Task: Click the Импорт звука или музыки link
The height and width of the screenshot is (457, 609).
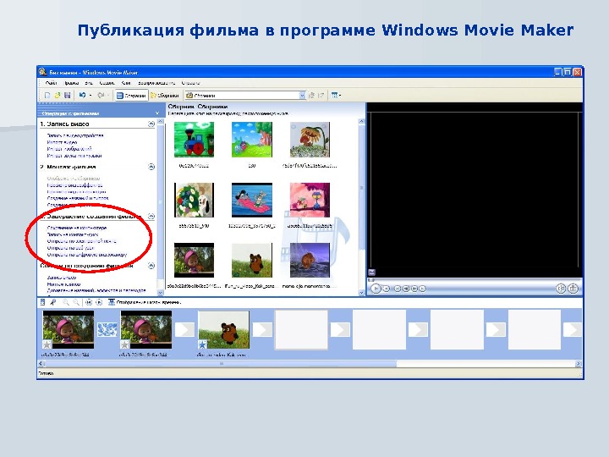Action: click(x=74, y=156)
